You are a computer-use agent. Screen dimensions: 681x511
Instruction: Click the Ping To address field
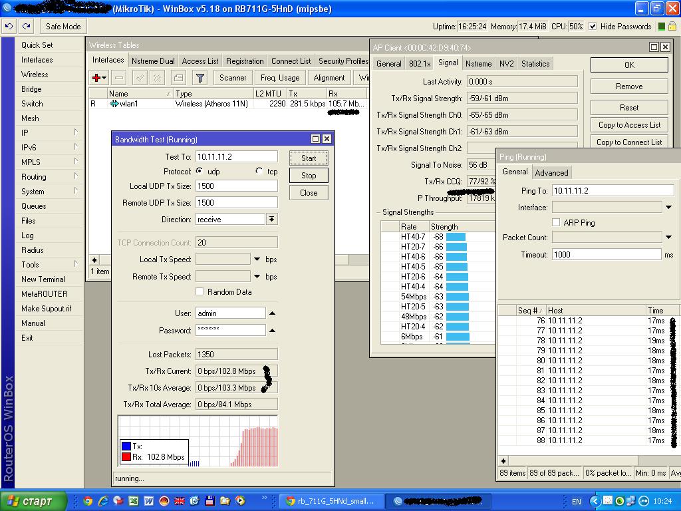[x=612, y=191]
